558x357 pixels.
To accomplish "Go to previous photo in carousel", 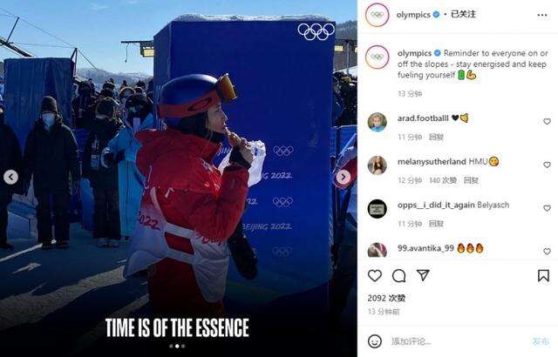I will tap(10, 177).
